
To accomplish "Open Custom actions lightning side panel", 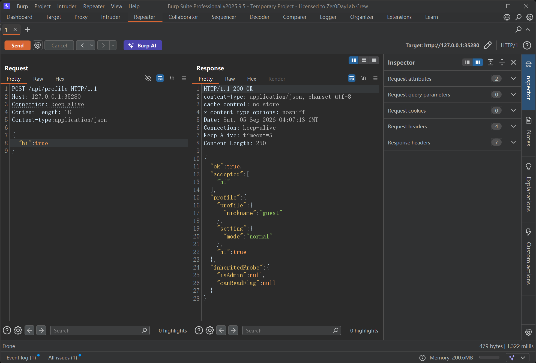I will point(529,232).
